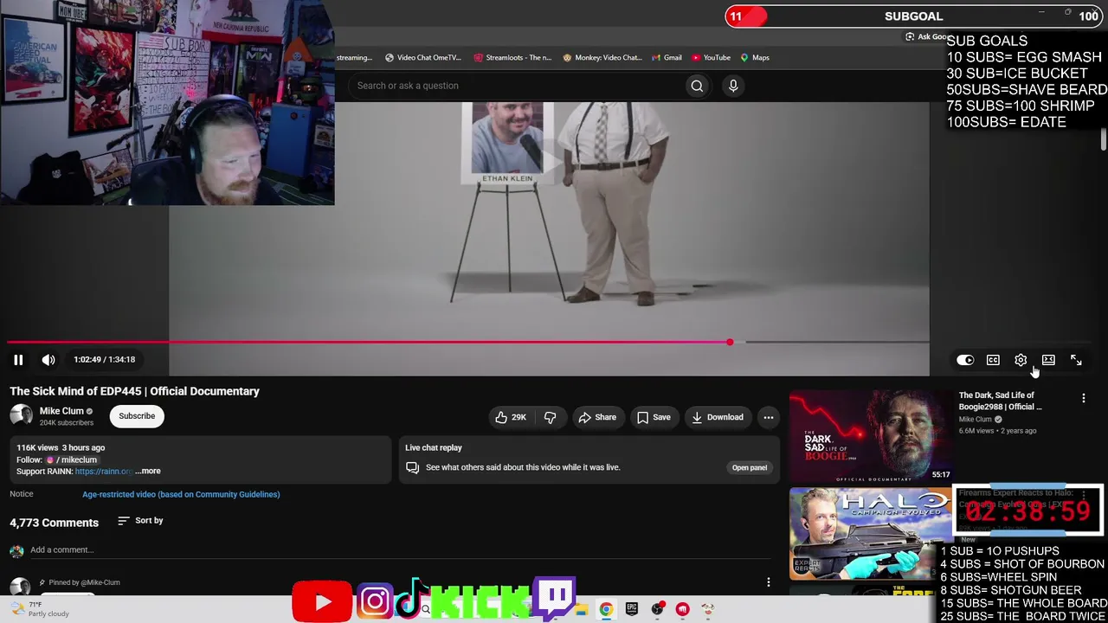Open the Boogie2988 documentary title

pos(1000,401)
